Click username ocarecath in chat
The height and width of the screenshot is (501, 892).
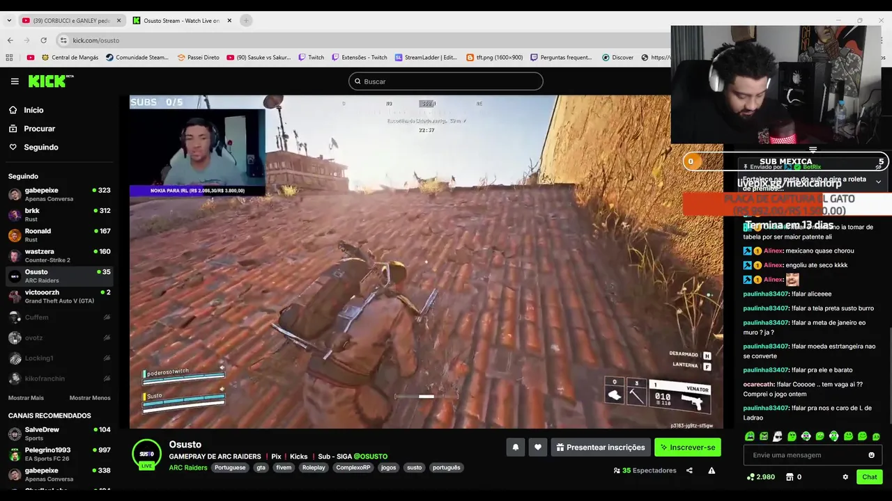[758, 384]
